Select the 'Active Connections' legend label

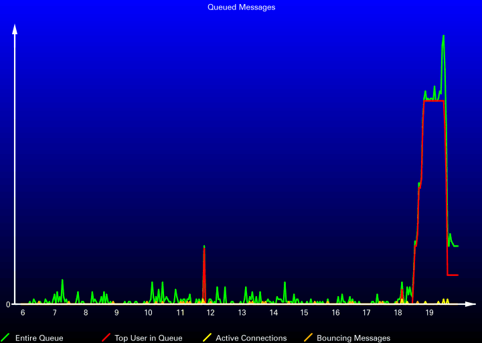pyautogui.click(x=251, y=338)
